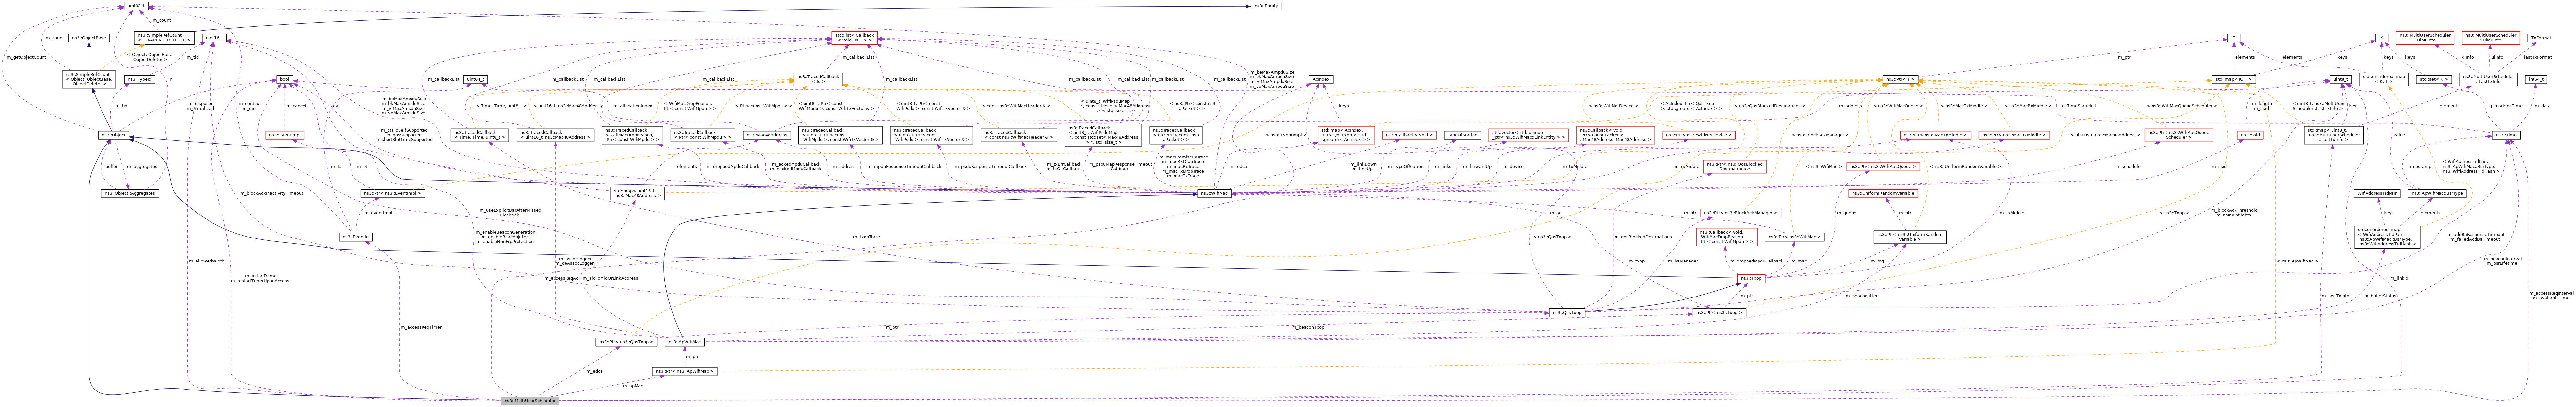This screenshot has height=407, width=2576.
Task: Click the ns3::Ptr< ns3::QosTxop > node
Action: tap(626, 342)
